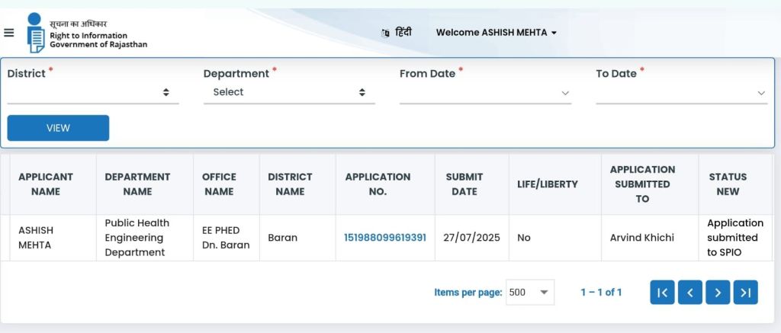Click the Application No. column header
Image resolution: width=781 pixels, height=333 pixels.
(x=378, y=184)
